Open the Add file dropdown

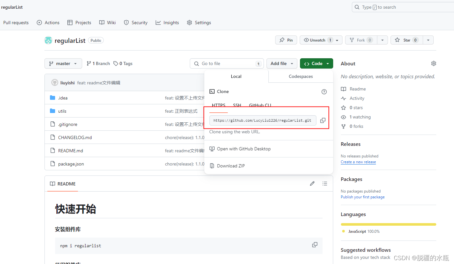[x=282, y=63]
